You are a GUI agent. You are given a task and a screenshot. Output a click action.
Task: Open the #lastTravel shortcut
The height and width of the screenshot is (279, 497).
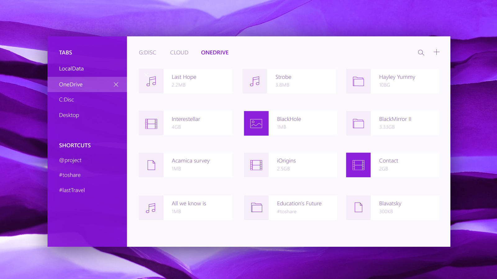[72, 190]
